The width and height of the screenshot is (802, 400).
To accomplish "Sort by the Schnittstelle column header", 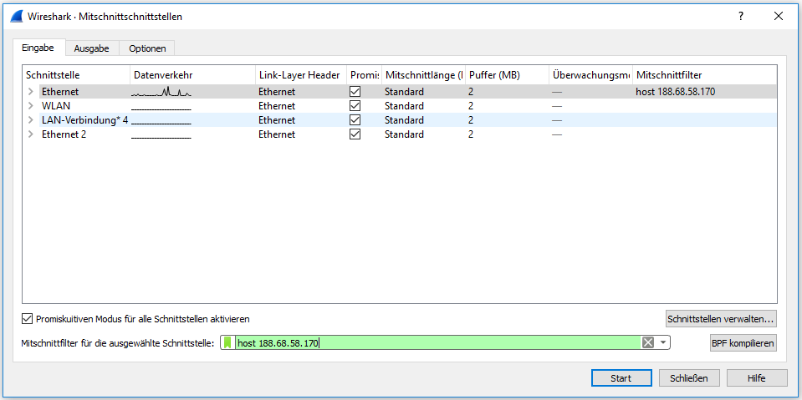I will tap(75, 75).
